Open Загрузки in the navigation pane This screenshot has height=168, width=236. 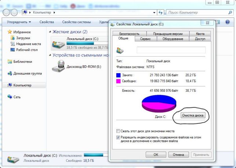coord(23,38)
